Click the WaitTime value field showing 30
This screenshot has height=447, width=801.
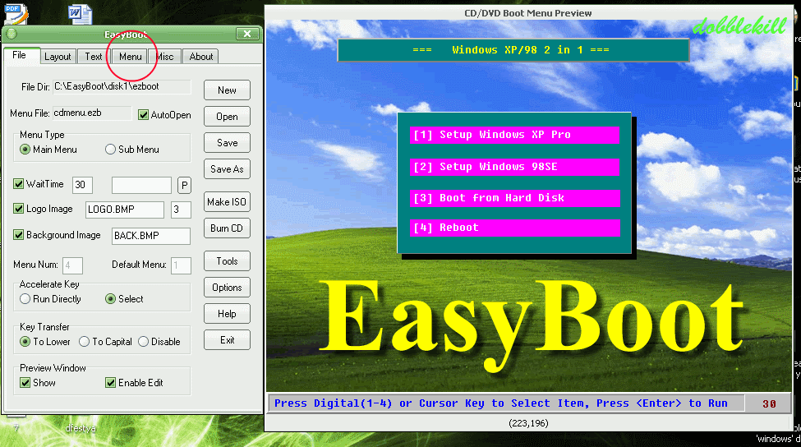(x=82, y=185)
